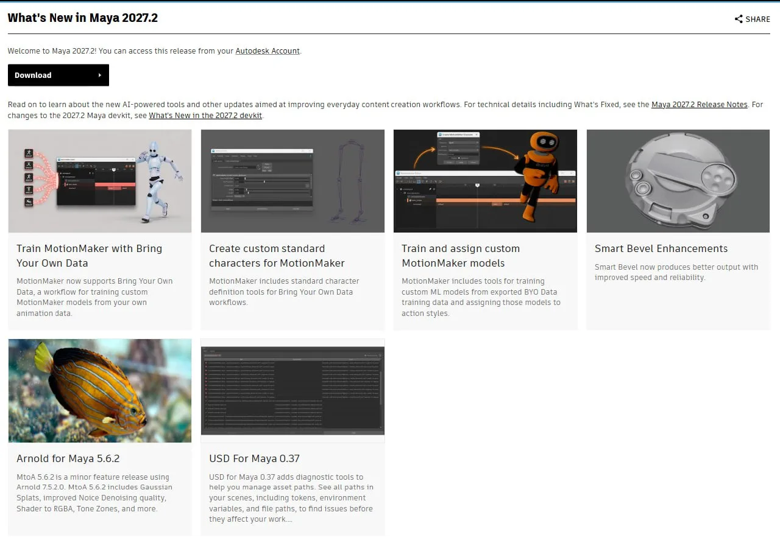Click description 'MotionMaker includes standard character definition tools'
Screen dimensions: 780x543
point(284,292)
